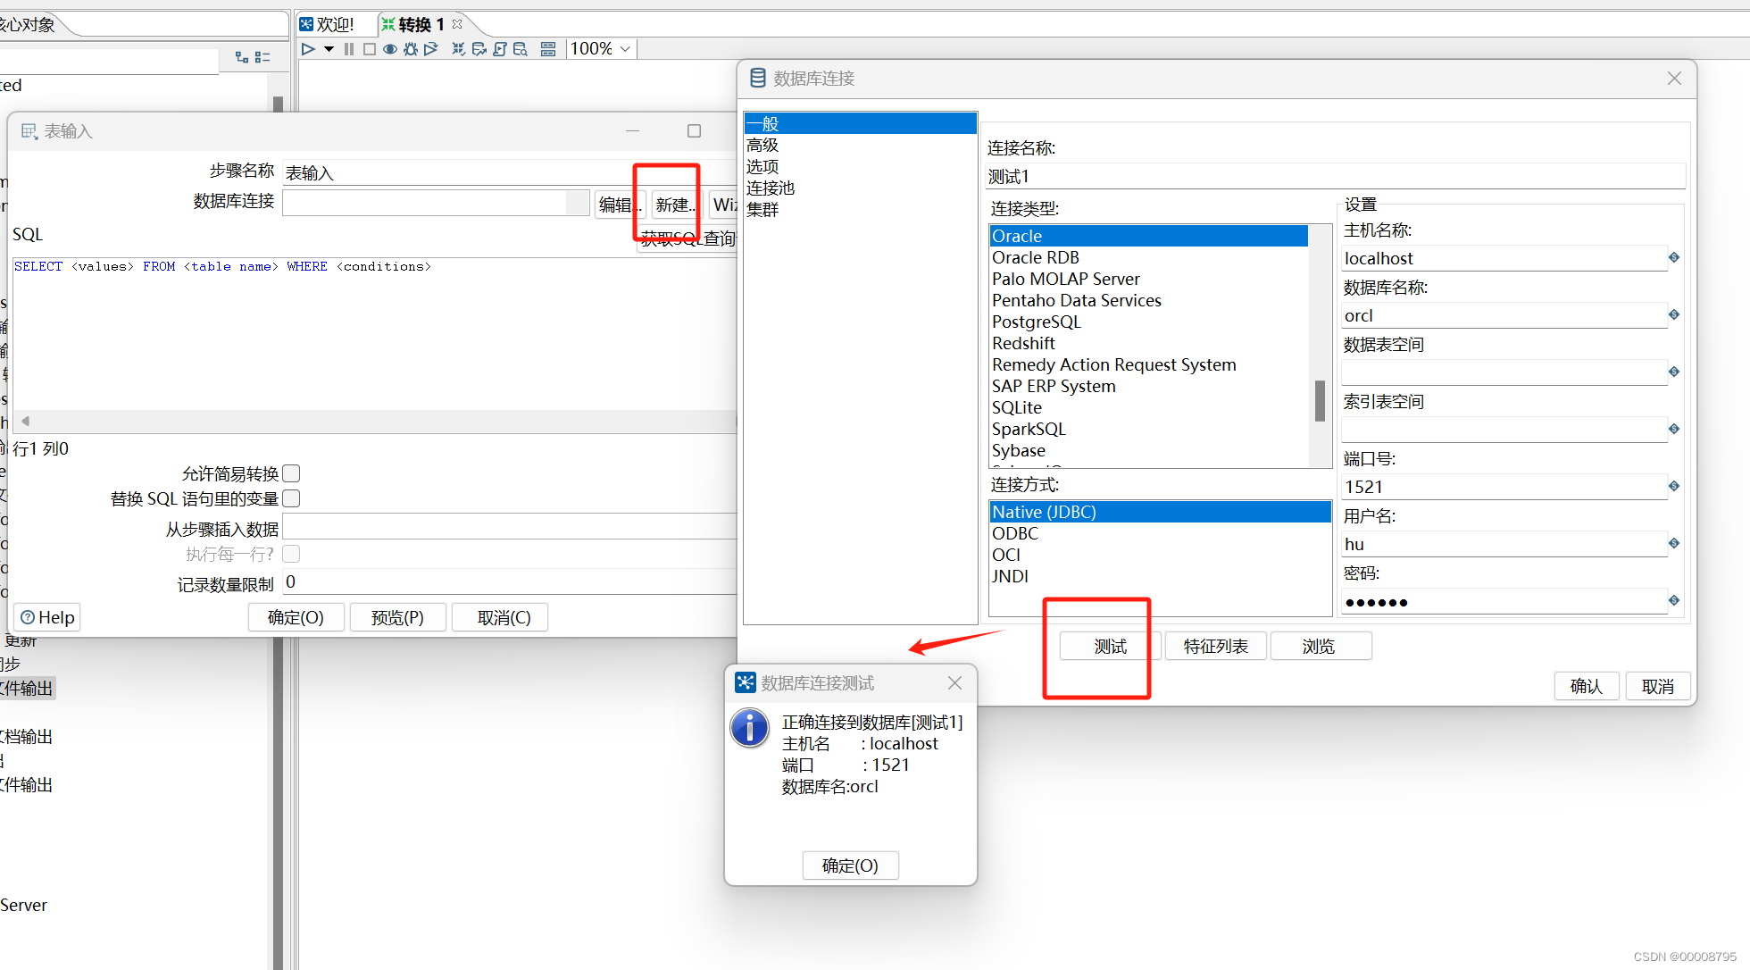The width and height of the screenshot is (1750, 970).
Task: Collapse all tree nodes in the left panel
Action: pos(262,57)
